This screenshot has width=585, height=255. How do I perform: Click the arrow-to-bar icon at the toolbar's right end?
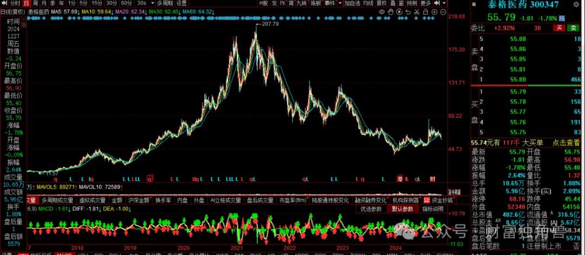pyautogui.click(x=438, y=3)
